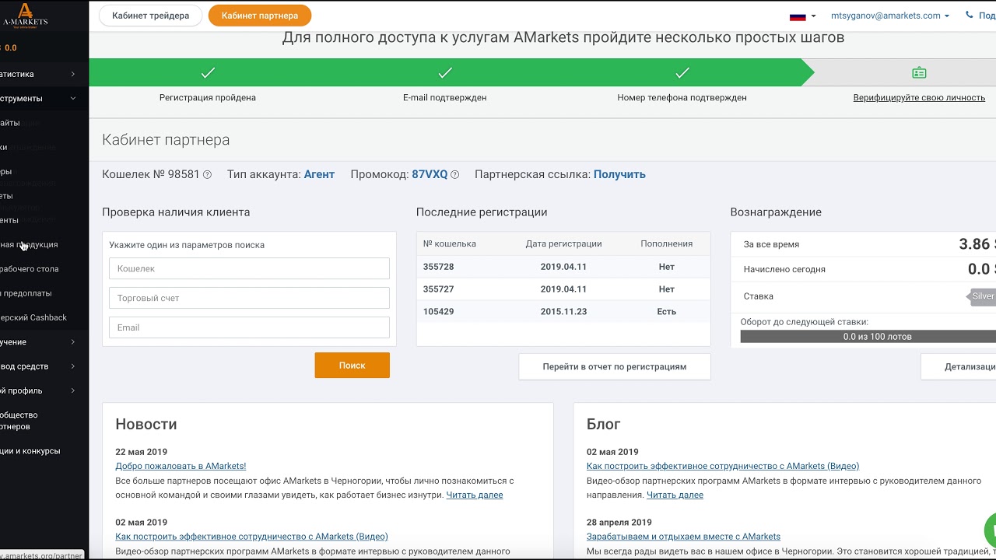Open Партнерский Cashback sidebar item
Image resolution: width=996 pixels, height=560 pixels.
click(x=33, y=317)
